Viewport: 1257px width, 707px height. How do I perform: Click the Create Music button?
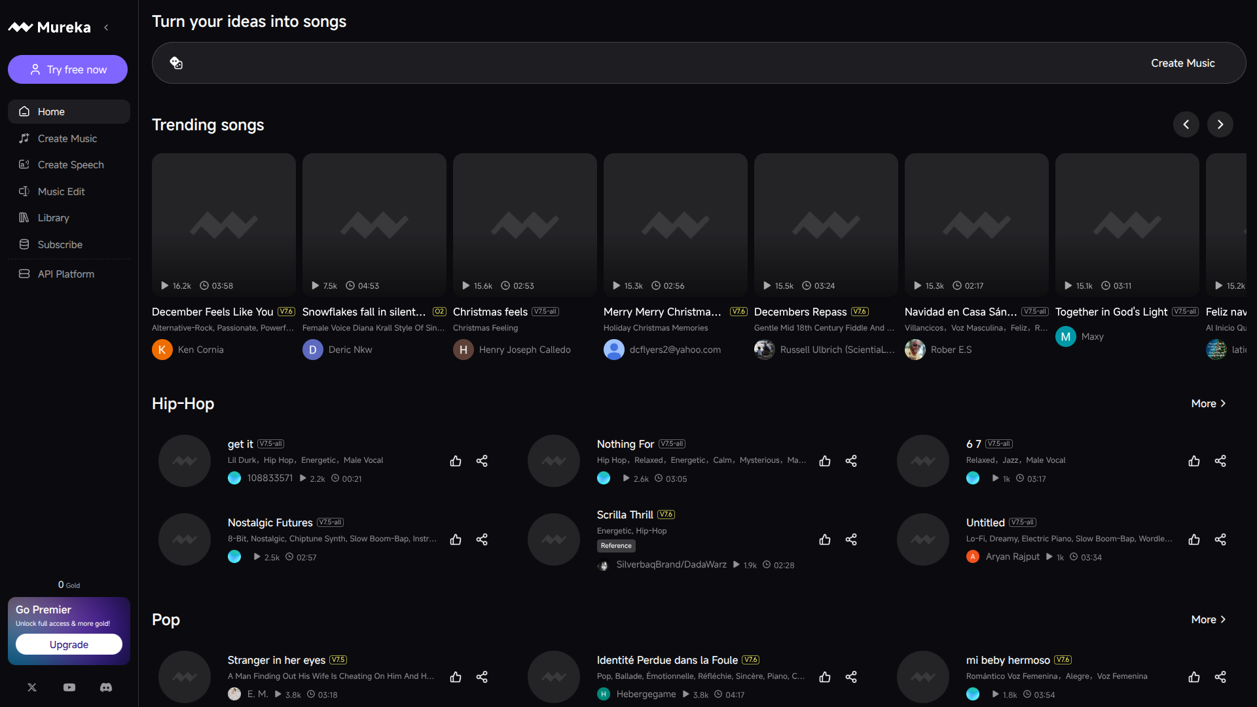(x=1183, y=63)
